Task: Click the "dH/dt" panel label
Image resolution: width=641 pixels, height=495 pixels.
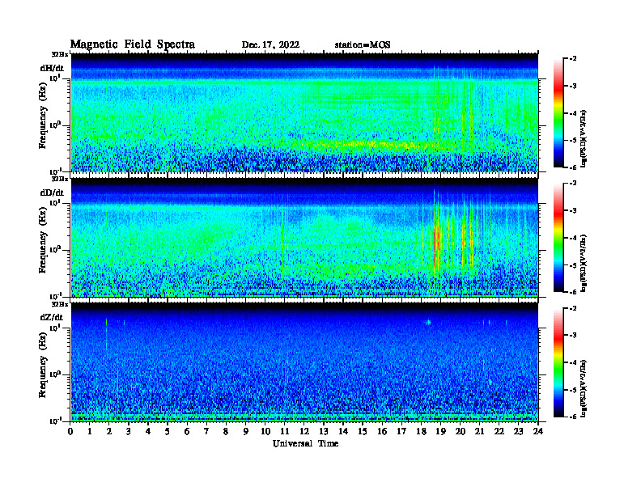Action: click(53, 68)
